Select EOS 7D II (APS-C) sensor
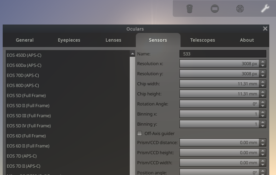 tap(68, 166)
